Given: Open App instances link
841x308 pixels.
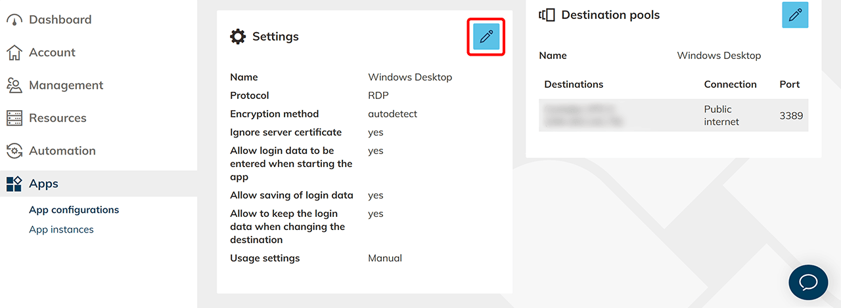Looking at the screenshot, I should [61, 229].
